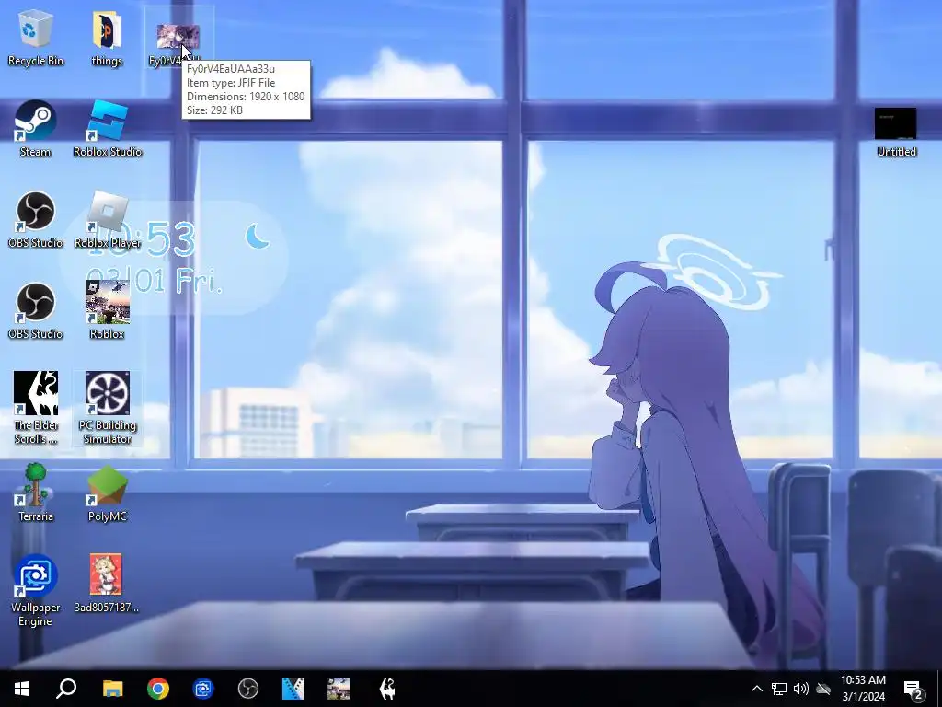Open OBS Studio from the taskbar

[x=248, y=689]
